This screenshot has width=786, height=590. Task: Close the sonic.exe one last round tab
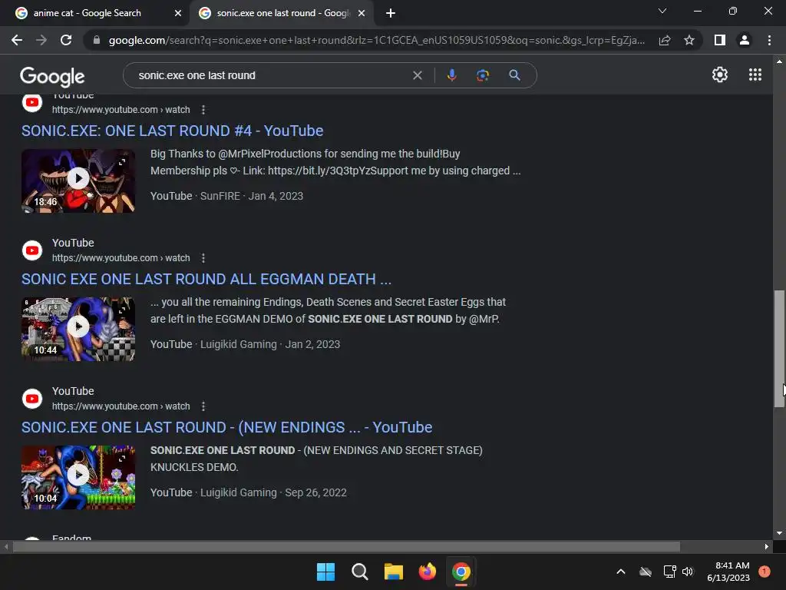point(362,13)
